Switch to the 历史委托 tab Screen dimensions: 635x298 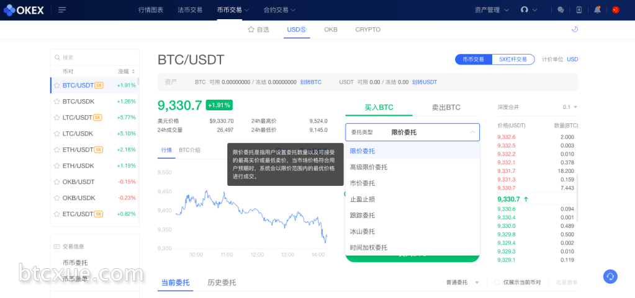coord(222,283)
